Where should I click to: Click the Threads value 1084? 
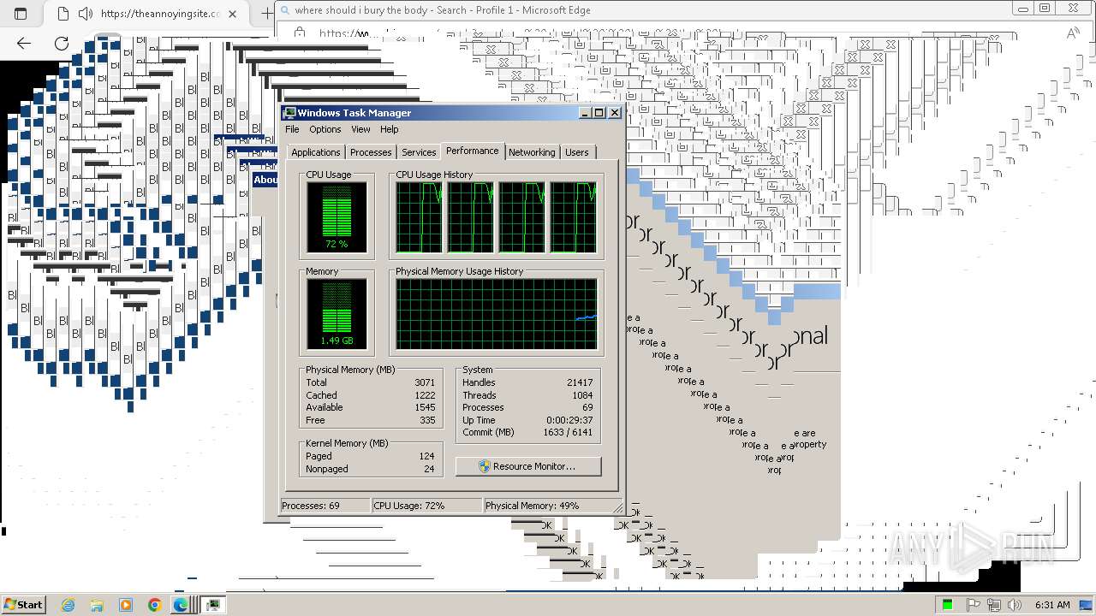582,395
